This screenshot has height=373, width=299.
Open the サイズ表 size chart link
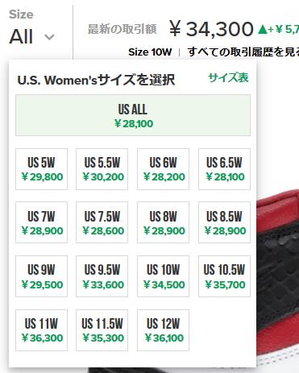click(228, 77)
